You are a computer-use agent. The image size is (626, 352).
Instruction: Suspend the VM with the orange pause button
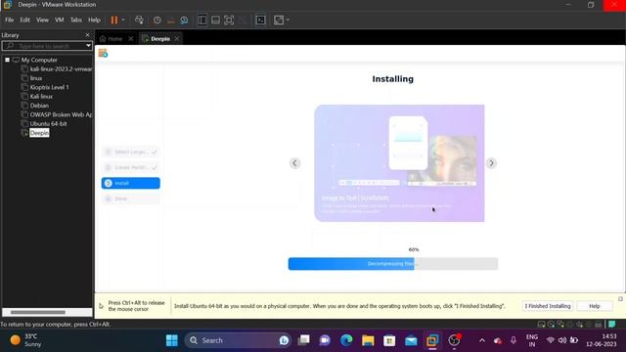point(114,20)
